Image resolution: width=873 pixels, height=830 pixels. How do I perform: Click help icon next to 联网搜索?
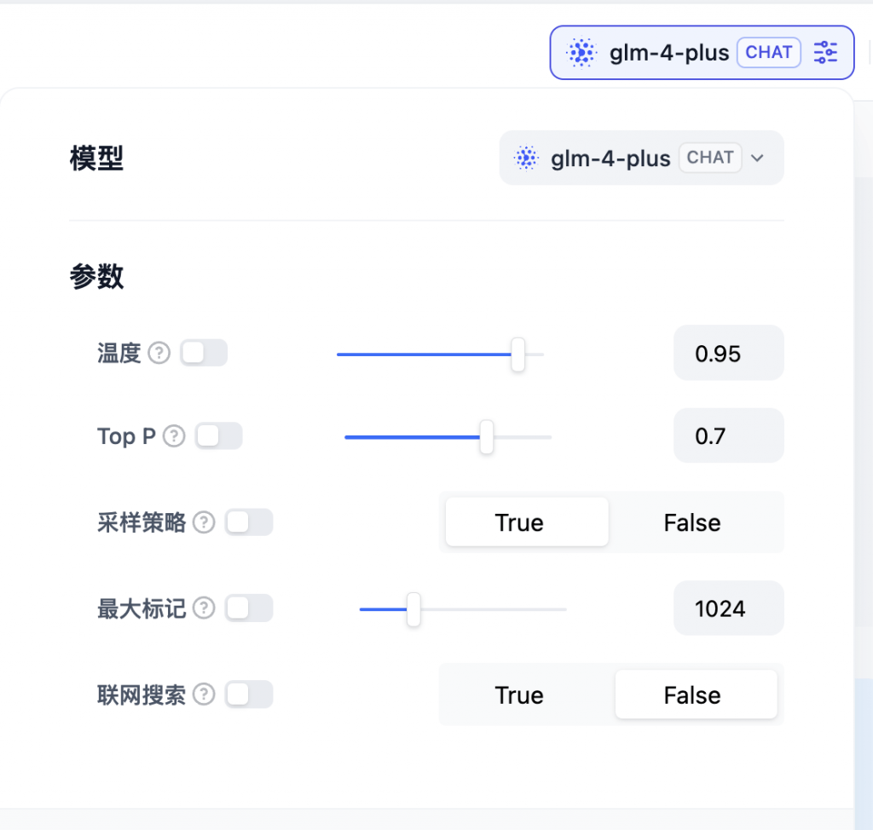(204, 695)
